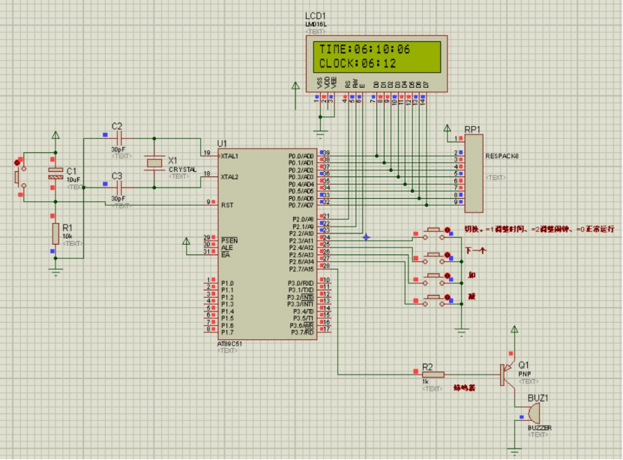Viewport: 623px width, 460px height.
Task: Click the 蜂鸣器 annotation text
Action: click(x=465, y=388)
